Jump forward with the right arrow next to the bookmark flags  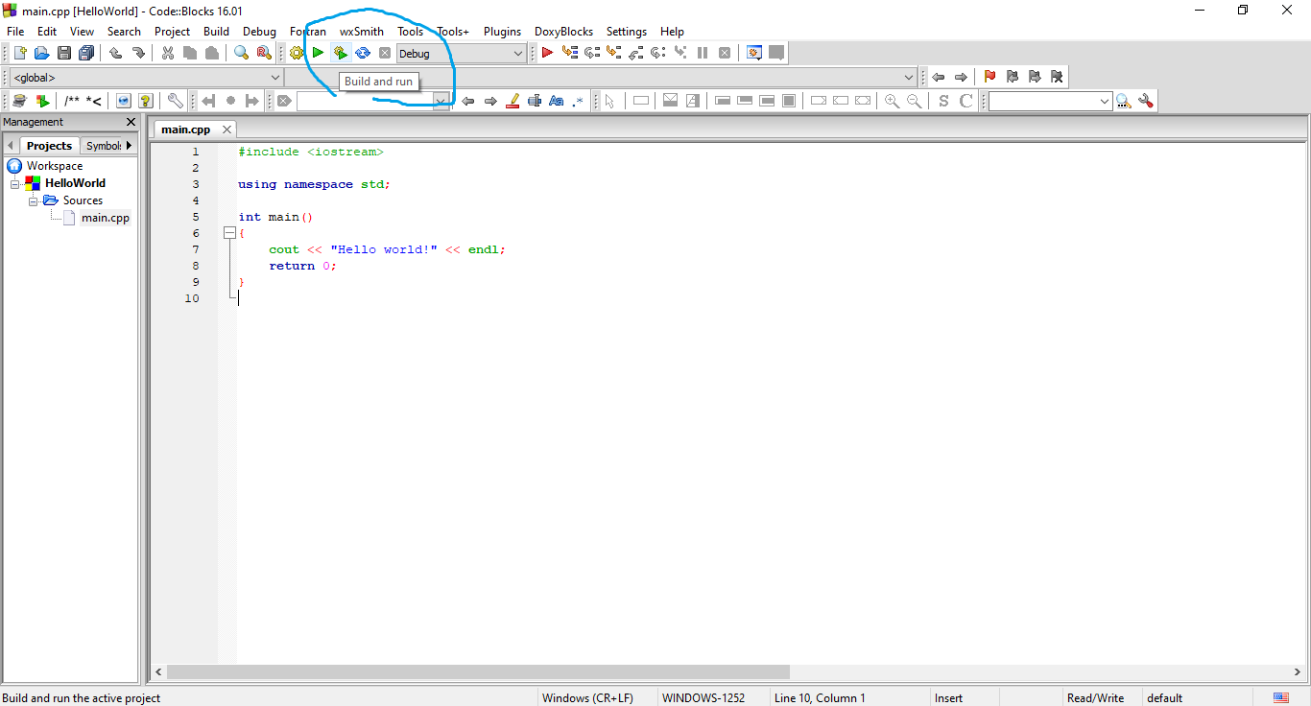960,77
